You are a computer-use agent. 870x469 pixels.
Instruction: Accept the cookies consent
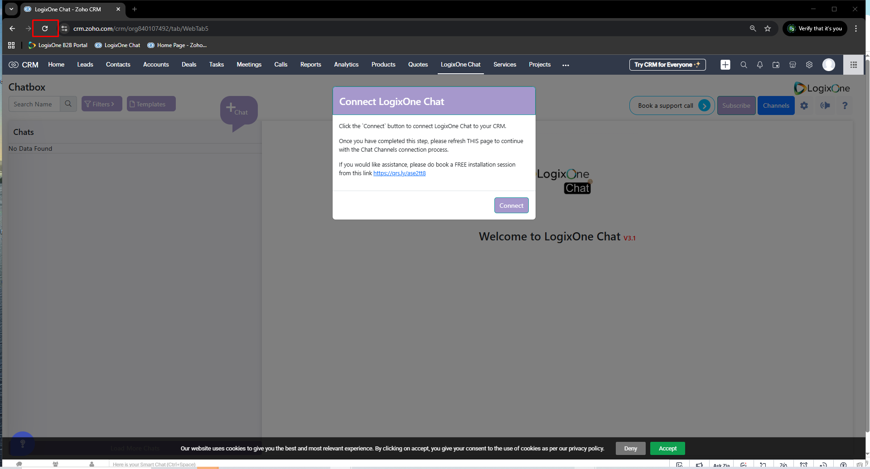pyautogui.click(x=667, y=449)
